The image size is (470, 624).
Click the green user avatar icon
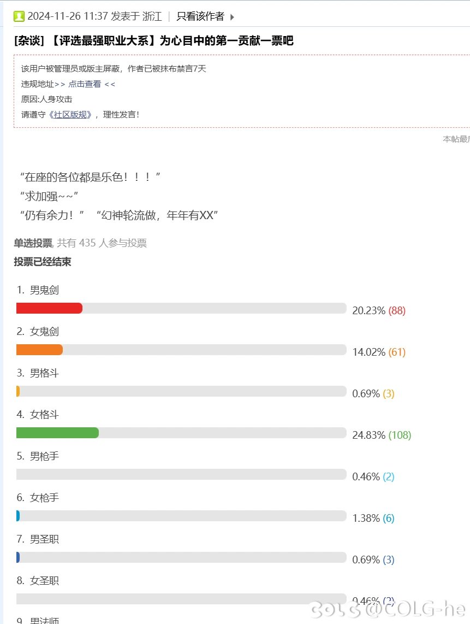pyautogui.click(x=19, y=16)
